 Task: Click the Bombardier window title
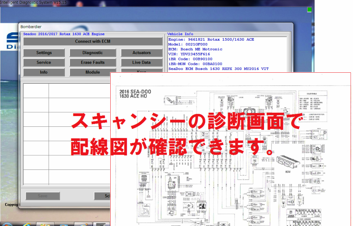(x=31, y=27)
